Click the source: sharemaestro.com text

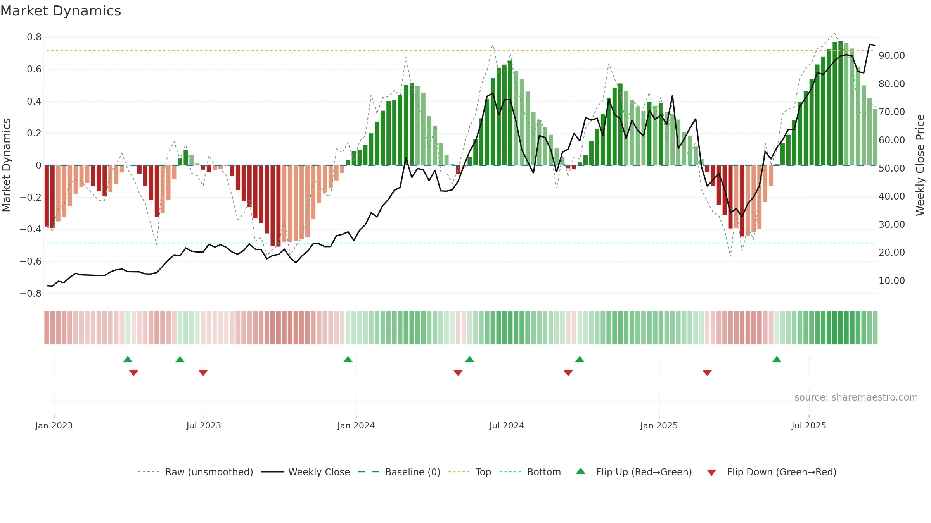[856, 397]
